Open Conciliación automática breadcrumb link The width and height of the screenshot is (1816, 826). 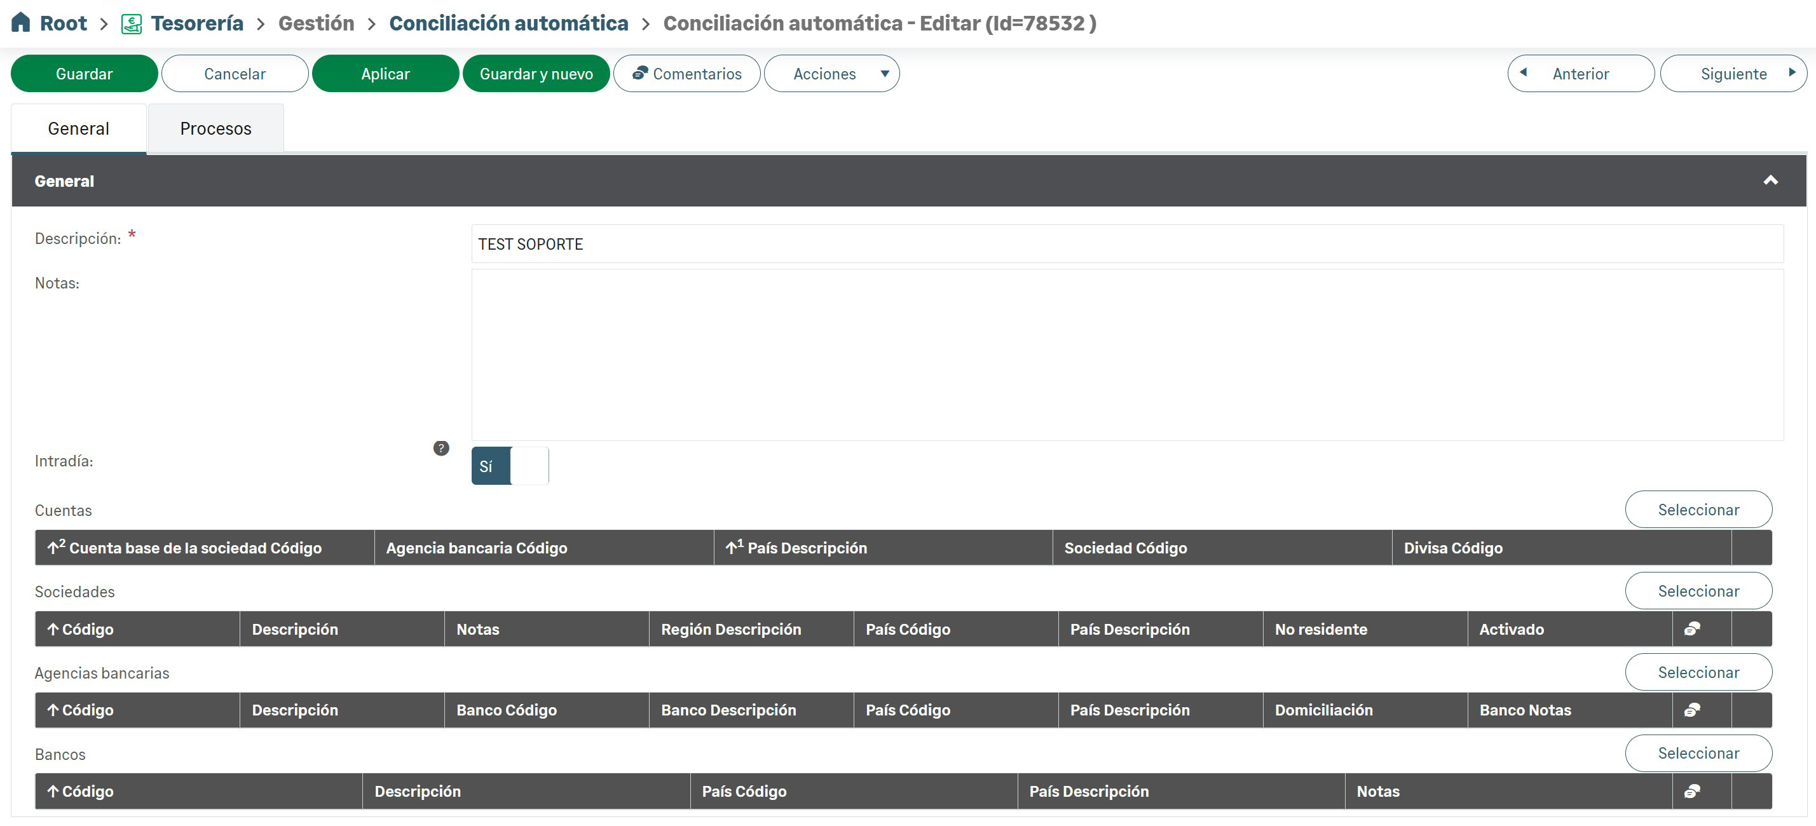509,24
